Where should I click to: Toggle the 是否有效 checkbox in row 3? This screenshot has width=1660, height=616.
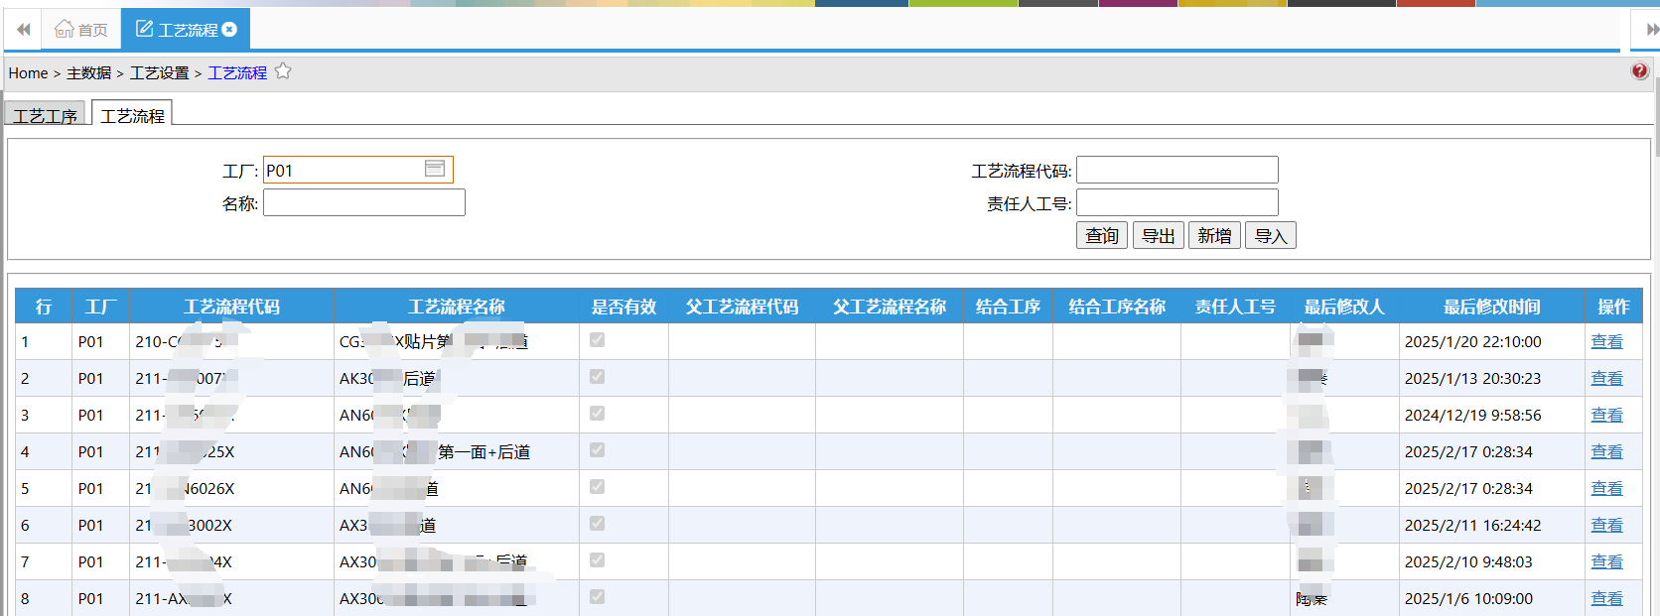pos(597,414)
